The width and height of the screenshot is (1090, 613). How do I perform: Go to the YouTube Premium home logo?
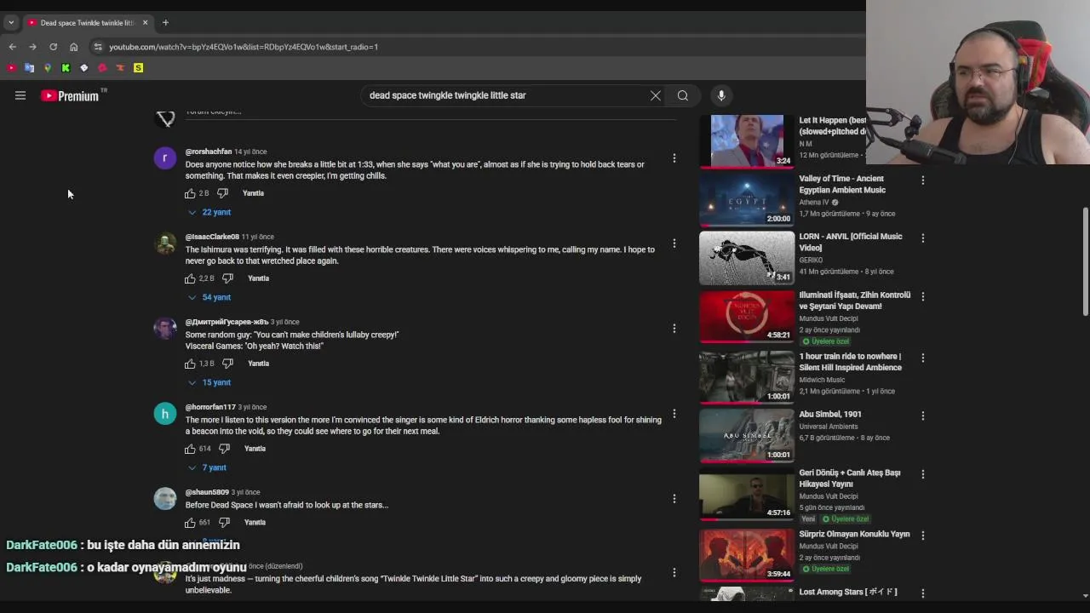click(70, 95)
